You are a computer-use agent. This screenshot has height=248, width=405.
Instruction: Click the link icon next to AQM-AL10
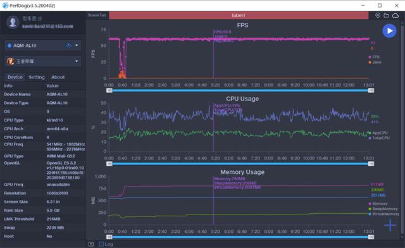click(x=69, y=46)
